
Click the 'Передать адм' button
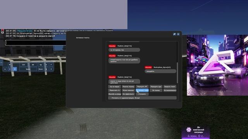coord(156,86)
